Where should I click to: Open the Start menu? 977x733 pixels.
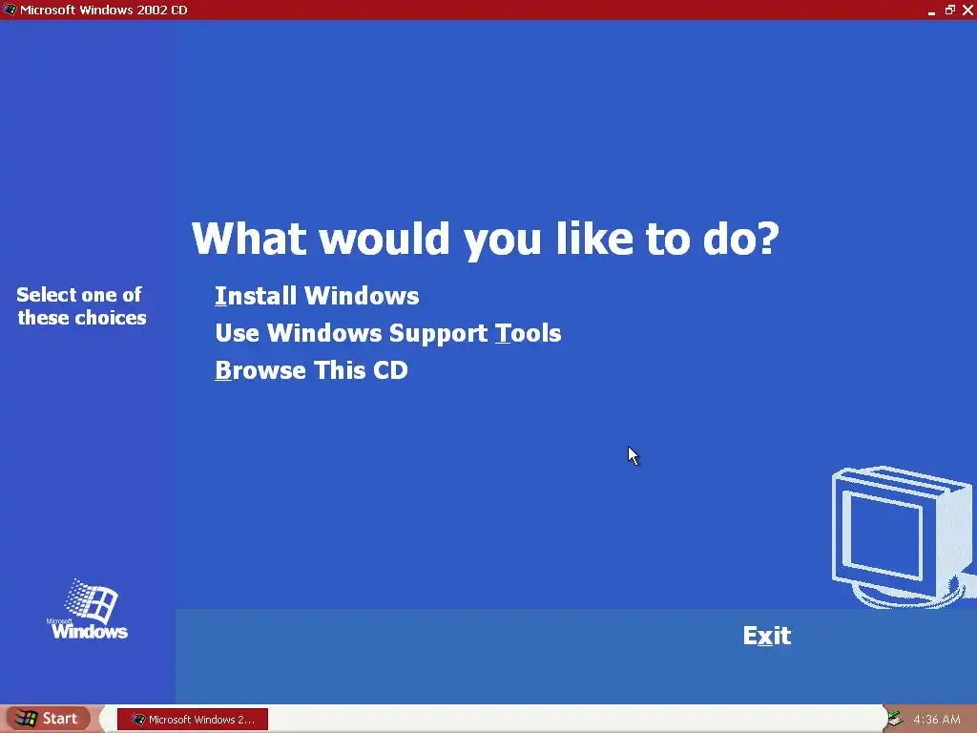pos(48,719)
